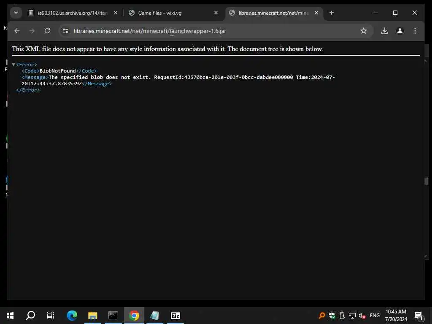
Task: Open the clock showing 10:45 AM
Action: click(396, 316)
